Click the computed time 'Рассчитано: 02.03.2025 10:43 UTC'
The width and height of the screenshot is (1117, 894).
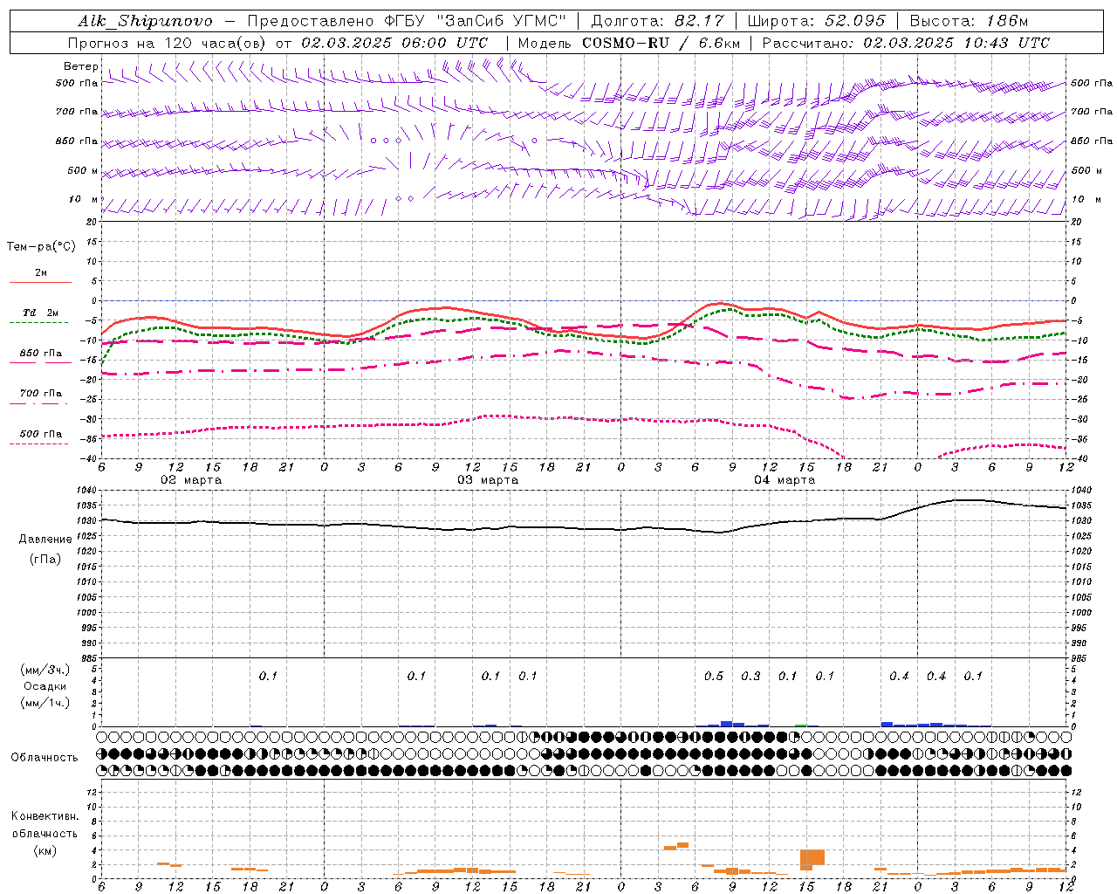click(x=906, y=43)
